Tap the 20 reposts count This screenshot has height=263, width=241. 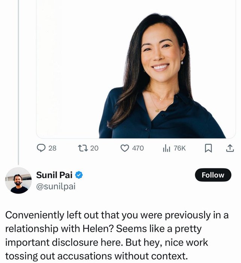(x=94, y=148)
